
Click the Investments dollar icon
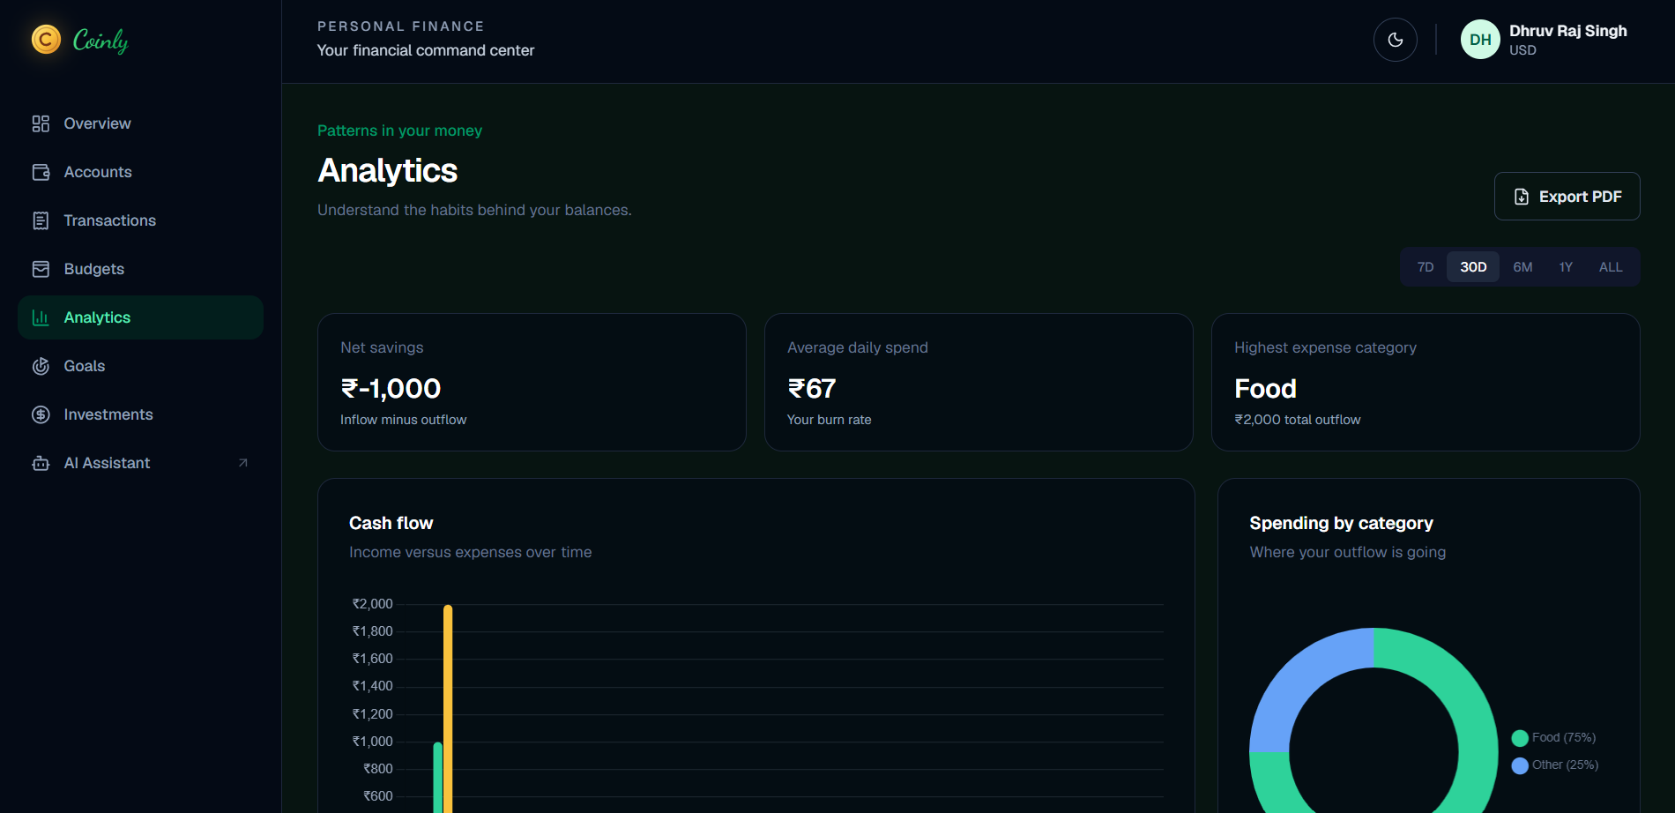(x=41, y=414)
